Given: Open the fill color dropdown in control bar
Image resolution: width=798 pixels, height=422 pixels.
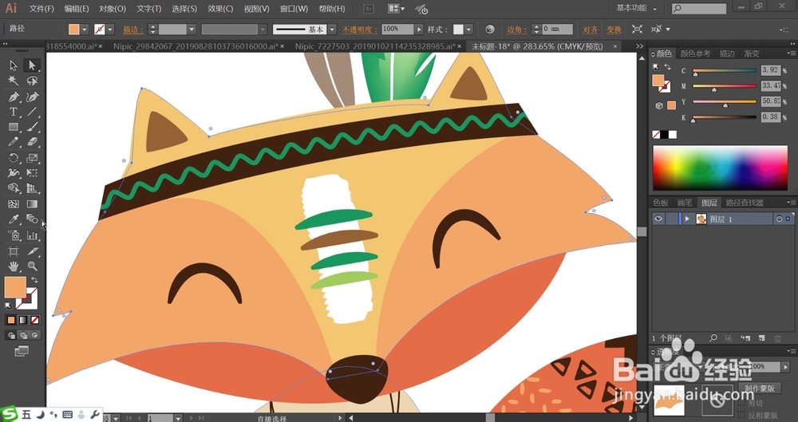Looking at the screenshot, I should pyautogui.click(x=85, y=30).
